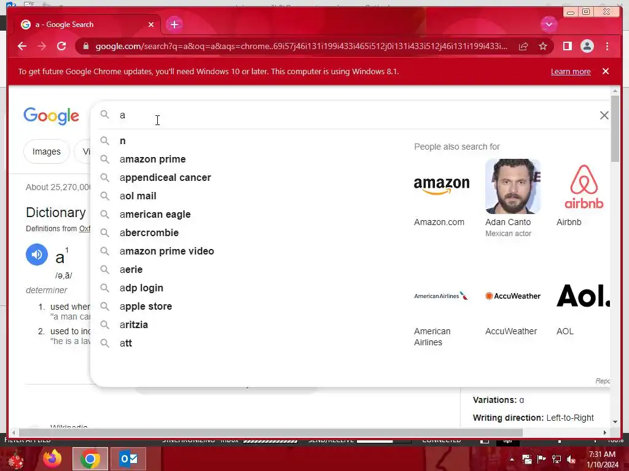Click the Chrome taskbar icon
The width and height of the screenshot is (629, 471).
pyautogui.click(x=90, y=459)
